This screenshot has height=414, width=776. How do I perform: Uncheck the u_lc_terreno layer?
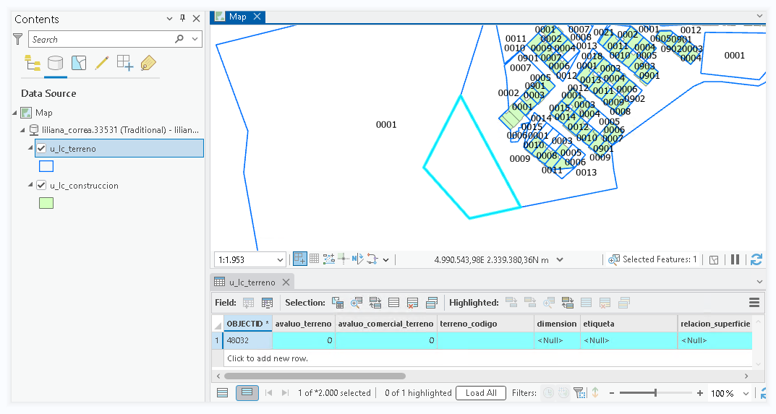pos(41,148)
